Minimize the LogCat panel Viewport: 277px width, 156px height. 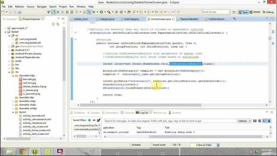pos(267,112)
